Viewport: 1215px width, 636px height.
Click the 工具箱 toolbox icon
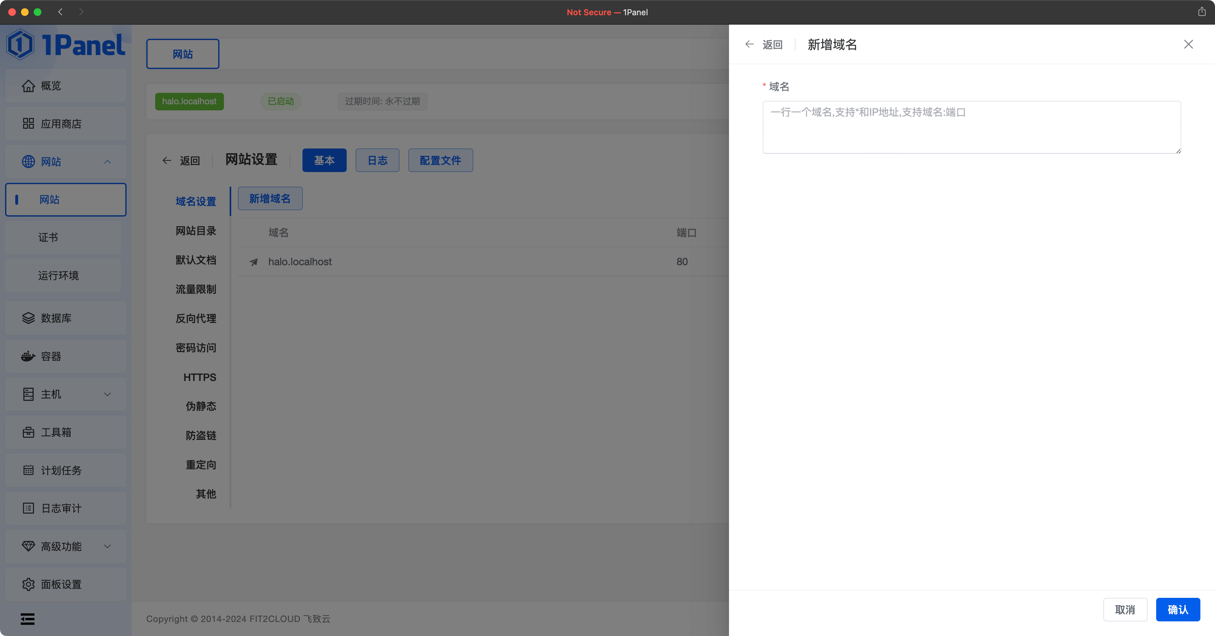point(28,432)
